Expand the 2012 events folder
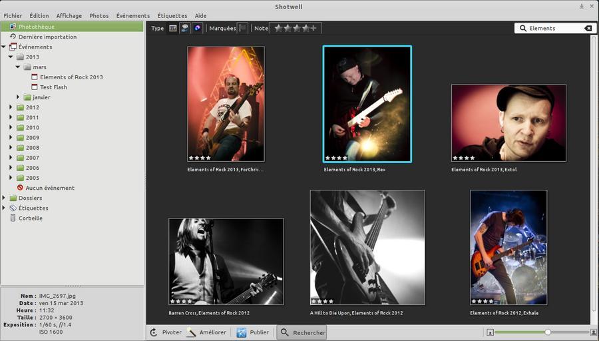 point(11,107)
